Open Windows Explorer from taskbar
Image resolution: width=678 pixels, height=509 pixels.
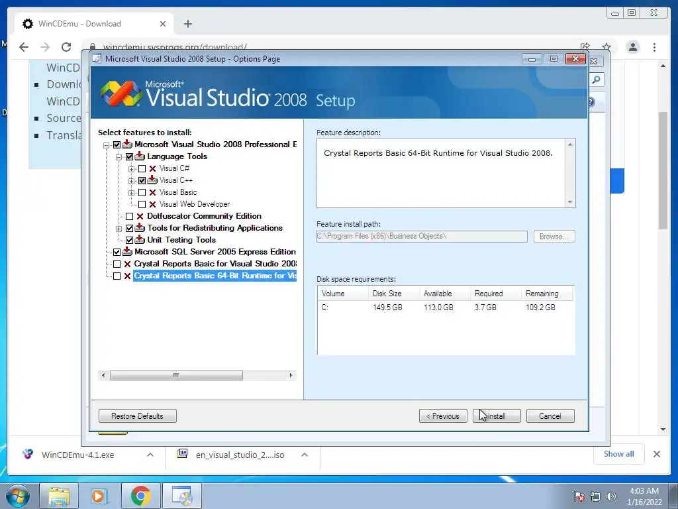[x=59, y=496]
